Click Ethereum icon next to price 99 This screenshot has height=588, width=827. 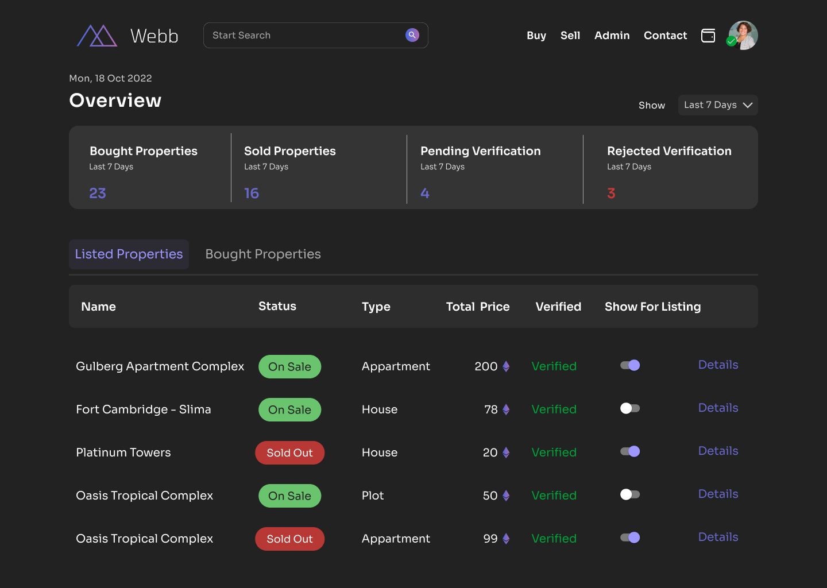506,539
